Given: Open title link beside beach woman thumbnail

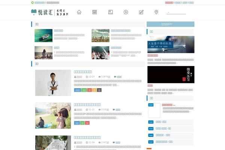Looking at the screenshot, I should (x=57, y=48).
